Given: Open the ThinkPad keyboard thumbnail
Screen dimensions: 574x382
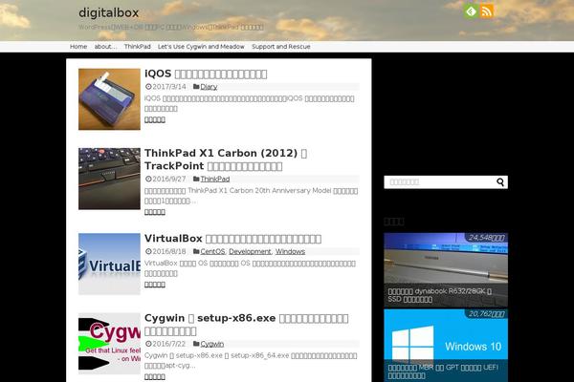Looking at the screenshot, I should pos(109,179).
